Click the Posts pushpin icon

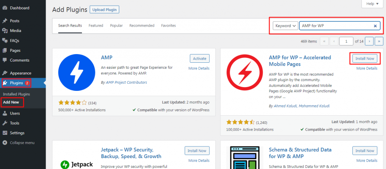point(5,21)
